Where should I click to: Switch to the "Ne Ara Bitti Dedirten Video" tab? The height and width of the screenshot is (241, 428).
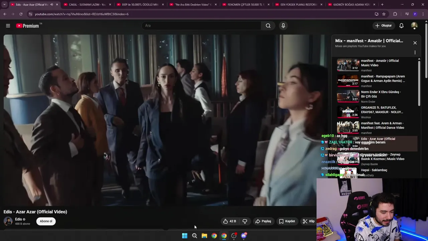[x=193, y=5]
